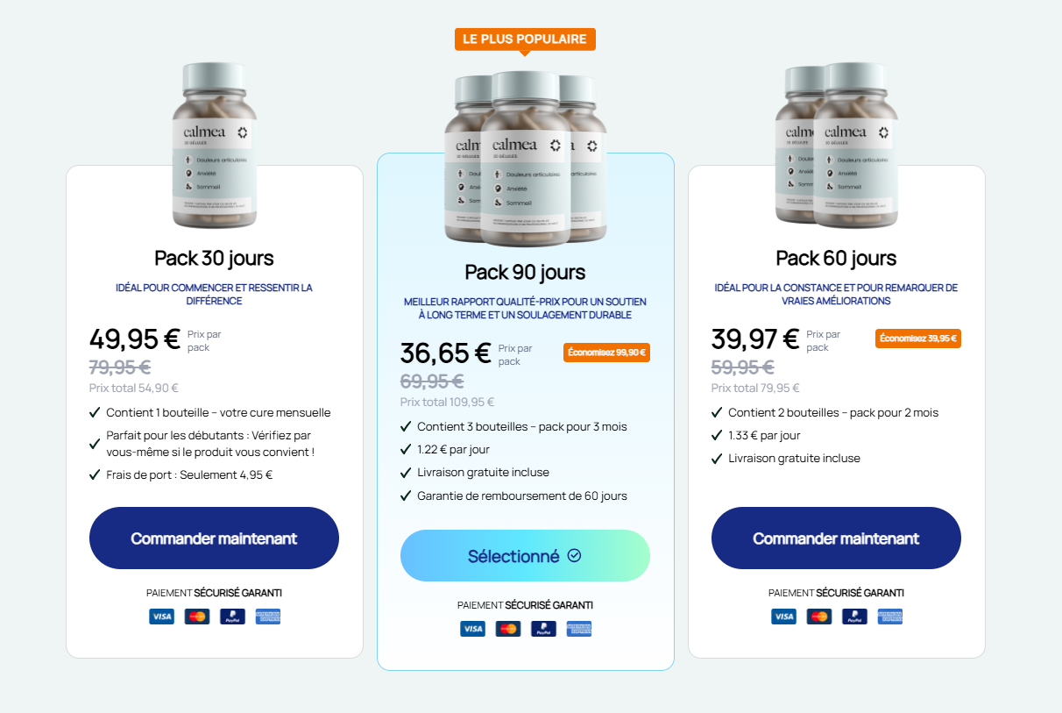Click the Économisez 39,95 € badge
Image resolution: width=1062 pixels, height=713 pixels.
click(x=917, y=339)
